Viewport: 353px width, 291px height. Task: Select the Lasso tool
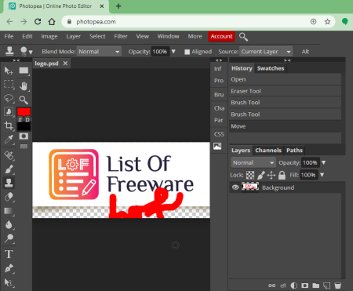[9, 98]
